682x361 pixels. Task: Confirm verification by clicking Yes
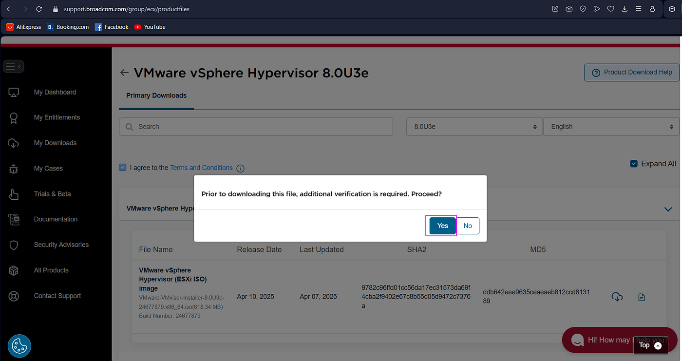pyautogui.click(x=442, y=226)
